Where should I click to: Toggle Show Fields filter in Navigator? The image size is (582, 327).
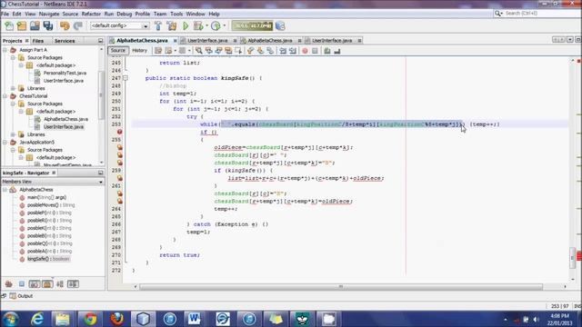click(22, 284)
